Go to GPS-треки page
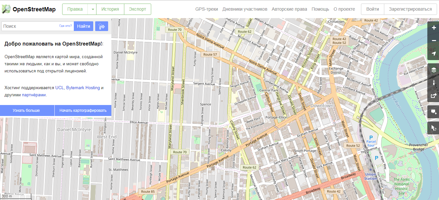This screenshot has height=200, width=439. pos(207,9)
